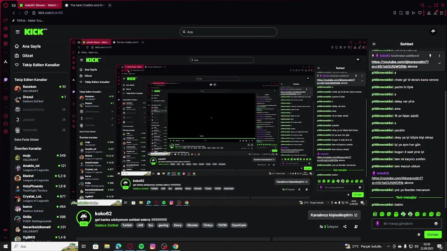The width and height of the screenshot is (447, 251).
Task: Send message with Gönder button
Action: pos(433,234)
